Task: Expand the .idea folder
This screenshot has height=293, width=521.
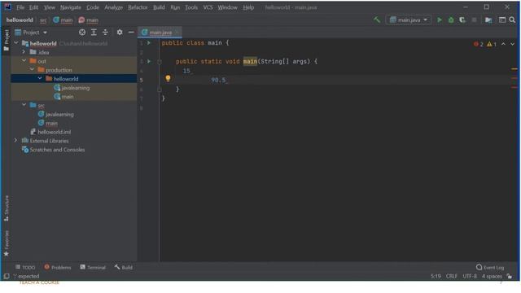Action: 24,52
